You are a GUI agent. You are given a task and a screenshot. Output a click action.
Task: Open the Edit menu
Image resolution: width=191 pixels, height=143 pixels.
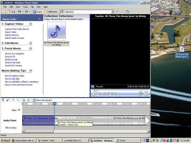pos(11,7)
